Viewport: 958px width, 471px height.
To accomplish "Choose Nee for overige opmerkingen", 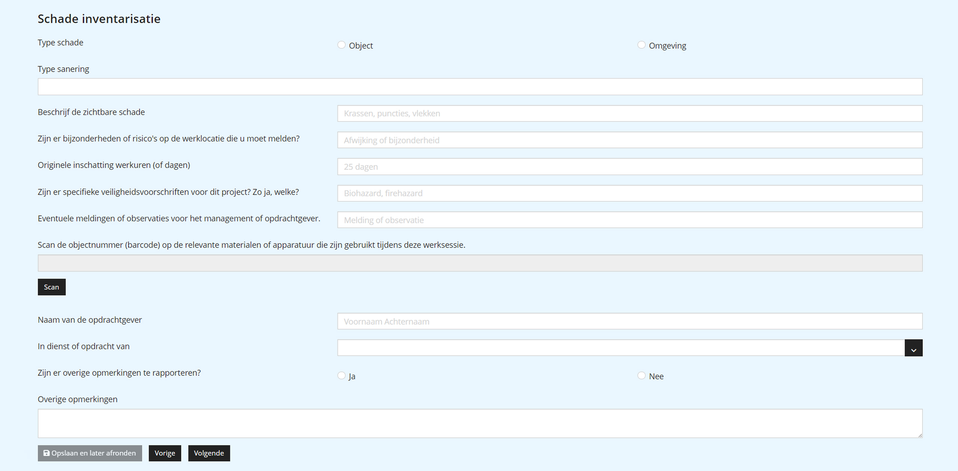I will (641, 375).
